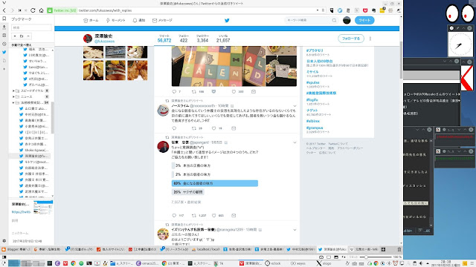Image resolution: width=476 pixels, height=267 pixels.
Task: Create new bookmark folder in panel
Action: coord(22,36)
